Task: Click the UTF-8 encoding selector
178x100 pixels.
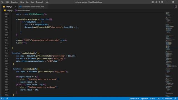Action: pyautogui.click(x=152, y=99)
